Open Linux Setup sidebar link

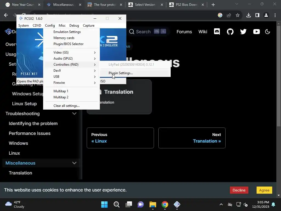tap(24, 104)
